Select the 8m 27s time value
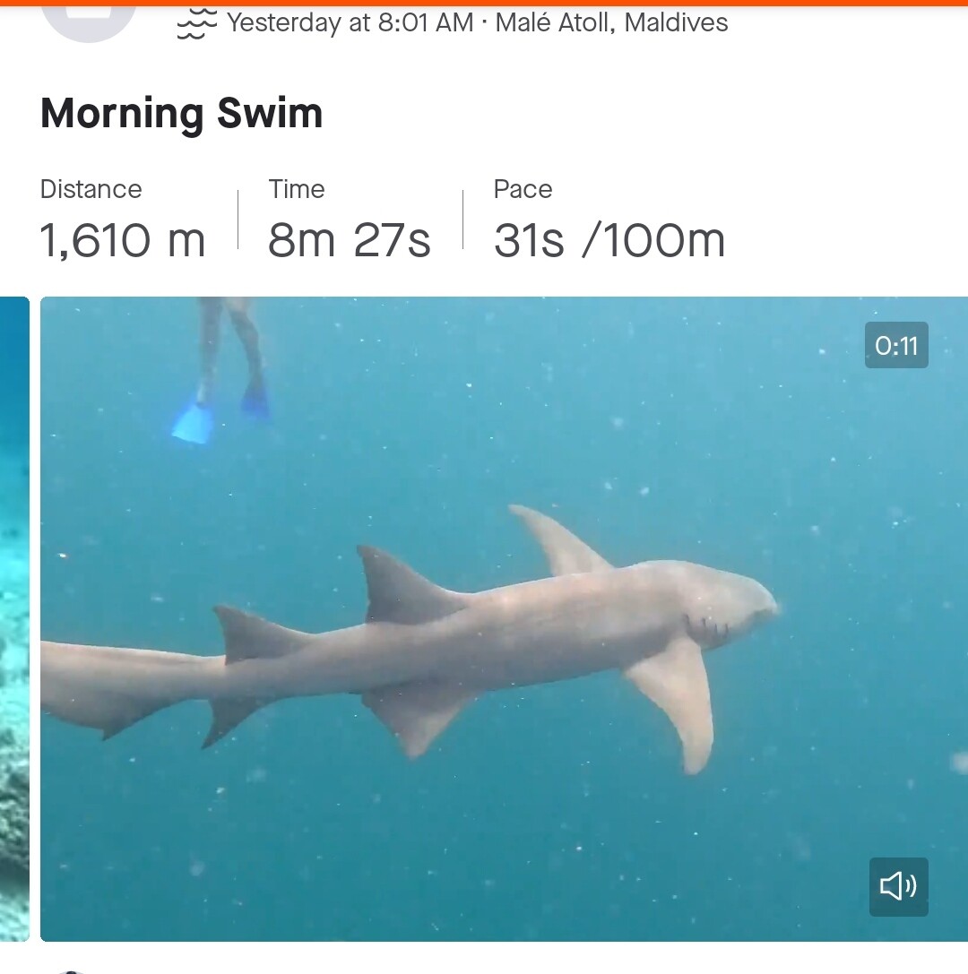The height and width of the screenshot is (974, 968). pyautogui.click(x=350, y=240)
